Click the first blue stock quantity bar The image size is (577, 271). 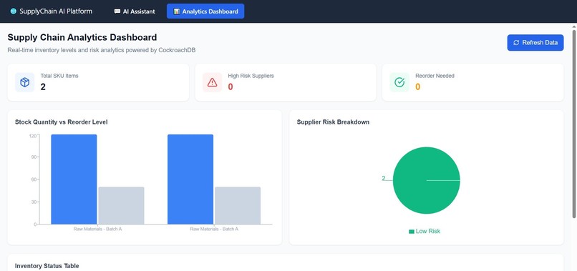(74, 179)
